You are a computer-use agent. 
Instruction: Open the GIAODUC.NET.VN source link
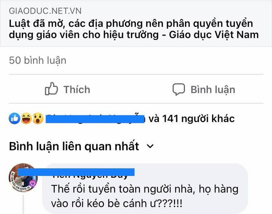(x=45, y=11)
